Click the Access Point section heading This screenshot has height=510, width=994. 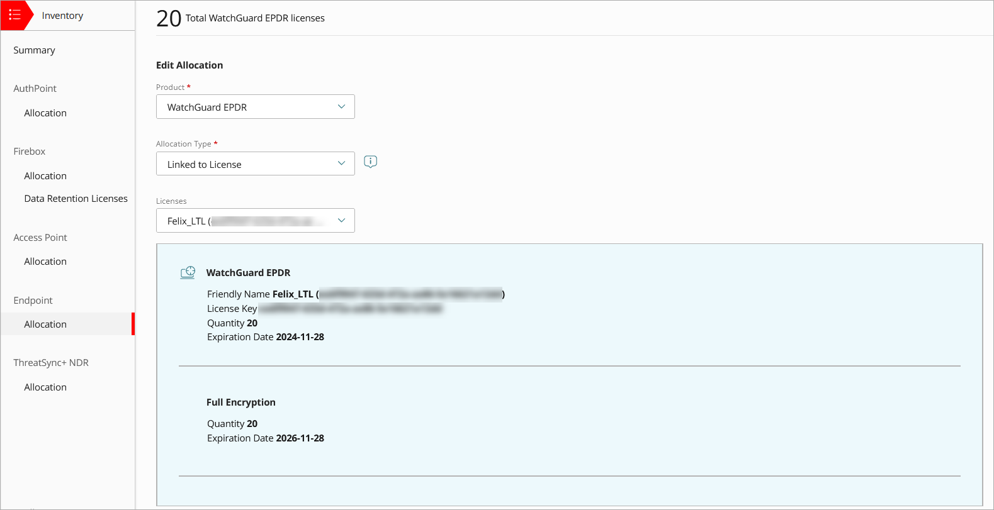tap(40, 238)
